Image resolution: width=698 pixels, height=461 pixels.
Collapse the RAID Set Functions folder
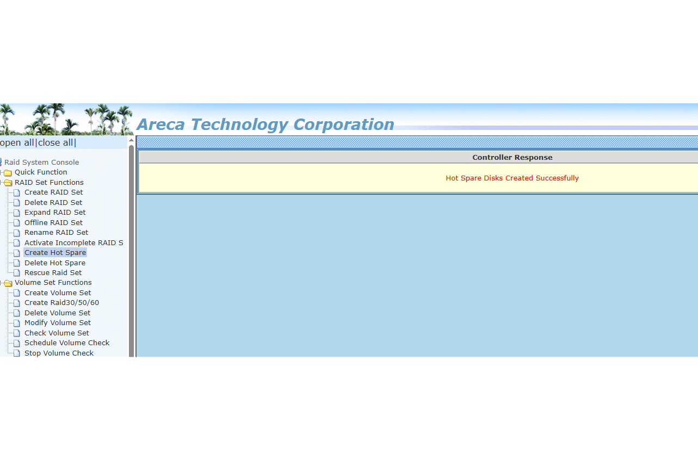[8, 183]
